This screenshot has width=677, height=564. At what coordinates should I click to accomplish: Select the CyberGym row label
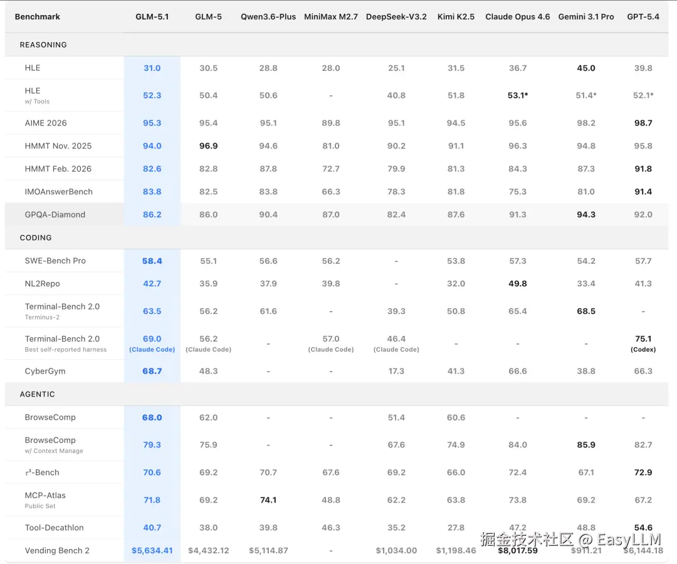(45, 371)
